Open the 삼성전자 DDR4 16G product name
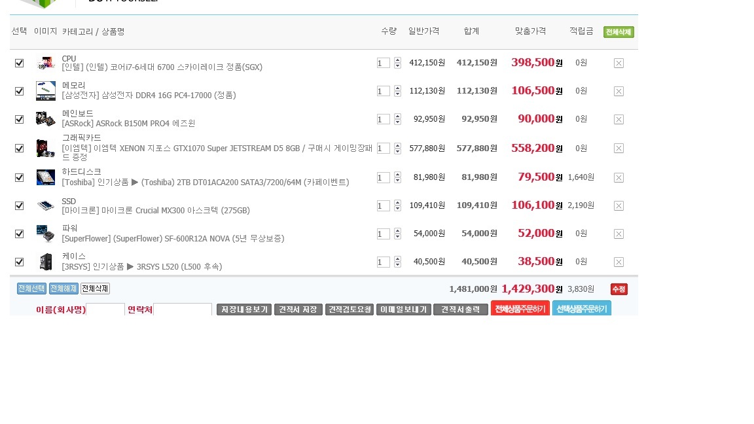Image resolution: width=754 pixels, height=424 pixels. 149,95
